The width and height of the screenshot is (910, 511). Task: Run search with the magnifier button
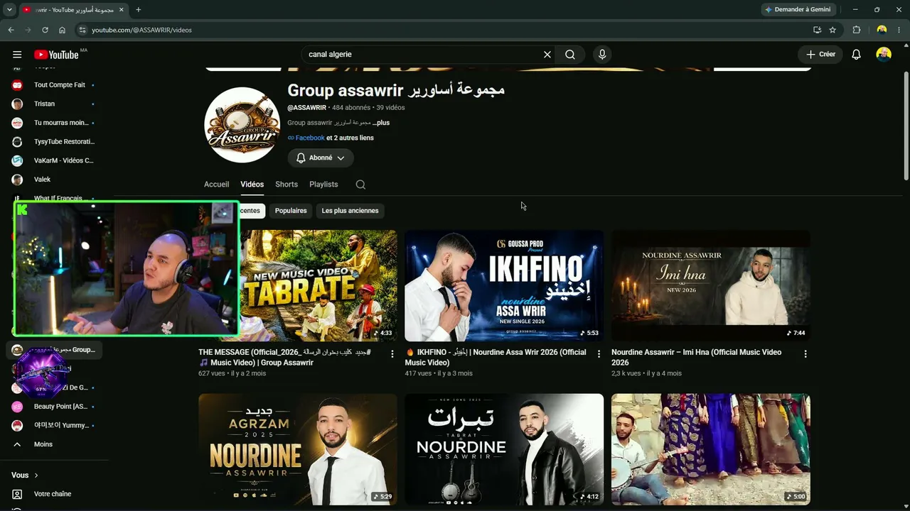coord(570,55)
